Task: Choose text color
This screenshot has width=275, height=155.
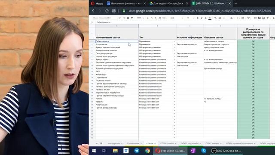Action: click(x=210, y=18)
